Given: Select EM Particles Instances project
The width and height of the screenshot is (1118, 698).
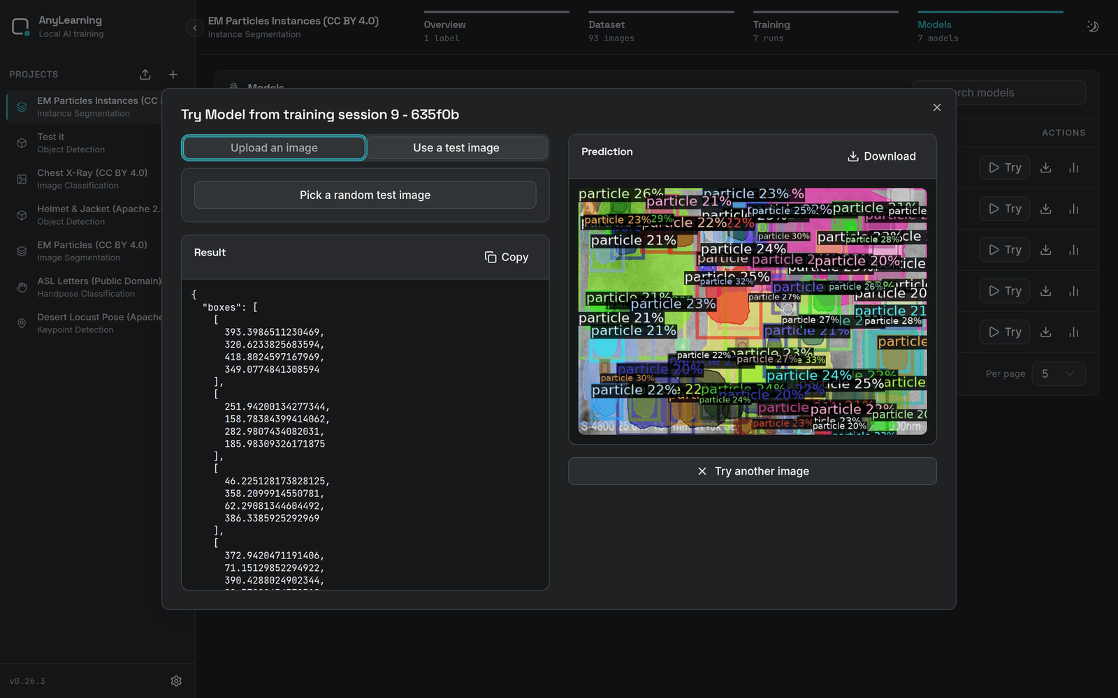Looking at the screenshot, I should click(84, 107).
